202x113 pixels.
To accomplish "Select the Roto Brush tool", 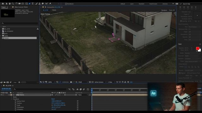I will click(46, 4).
